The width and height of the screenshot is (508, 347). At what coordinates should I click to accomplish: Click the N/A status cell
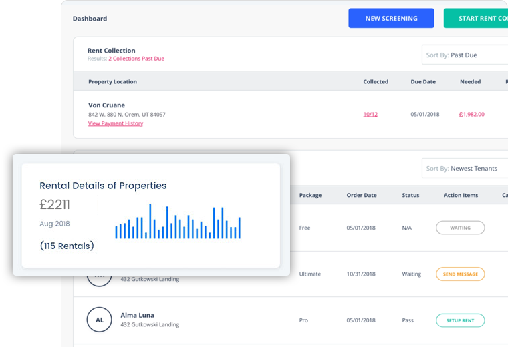[406, 228]
